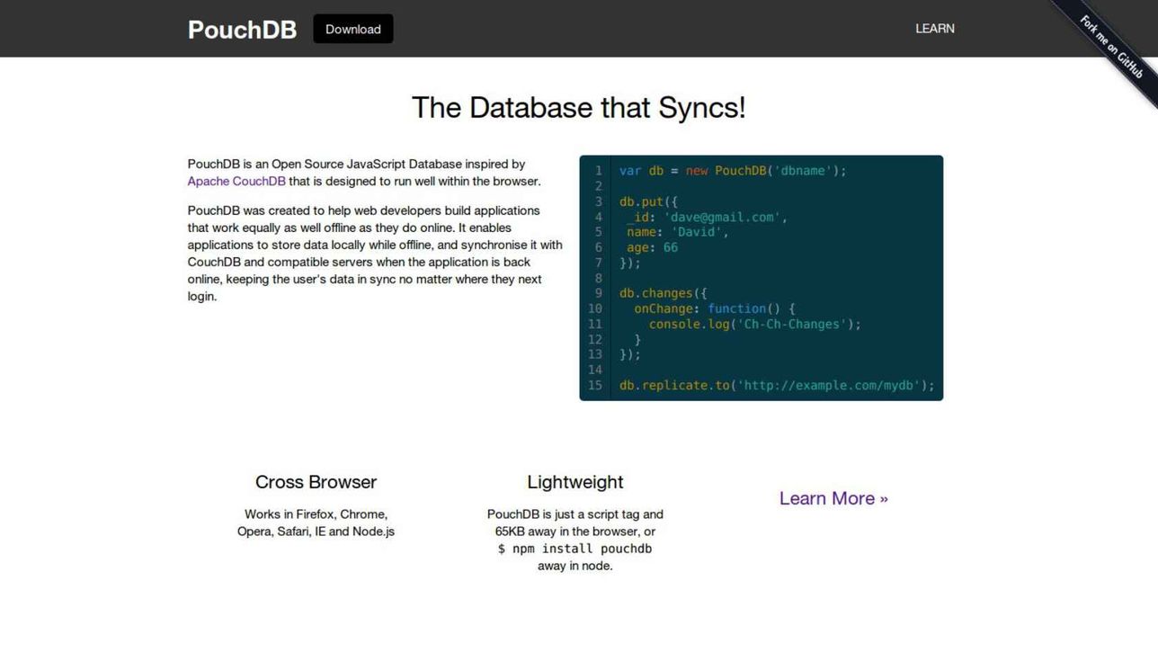Click the Fork me on GitHub ribbon
The width and height of the screenshot is (1158, 652).
coord(1111,48)
